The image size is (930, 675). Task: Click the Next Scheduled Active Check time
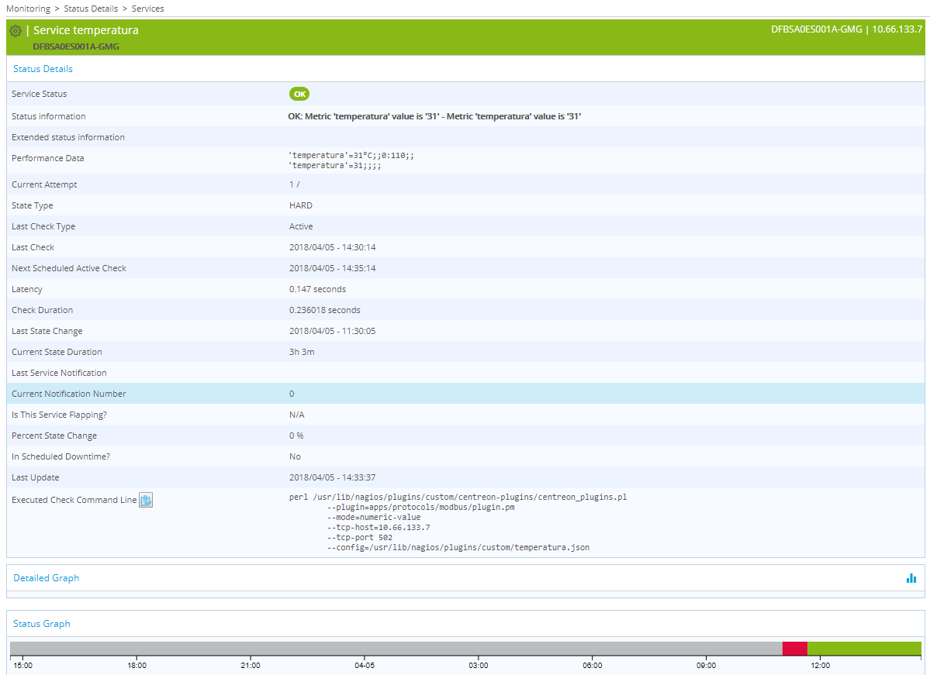pos(334,267)
